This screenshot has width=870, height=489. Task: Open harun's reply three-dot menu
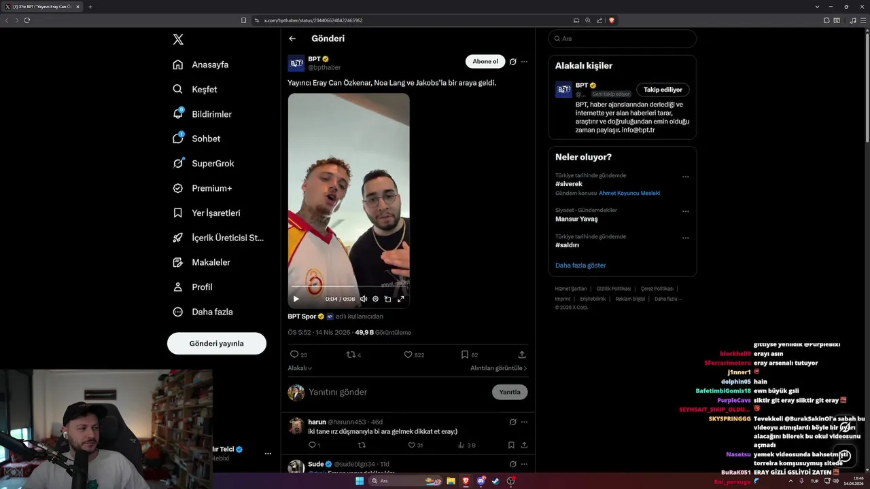click(x=524, y=422)
